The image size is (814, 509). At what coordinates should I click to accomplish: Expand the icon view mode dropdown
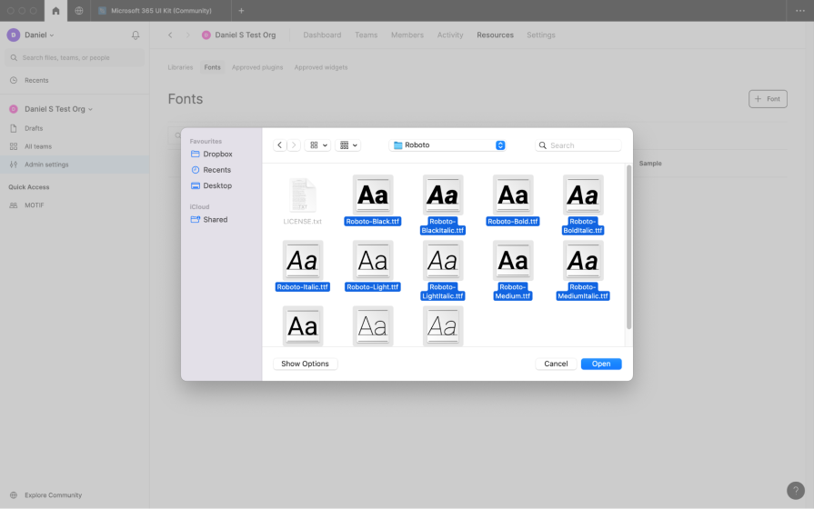coord(318,145)
